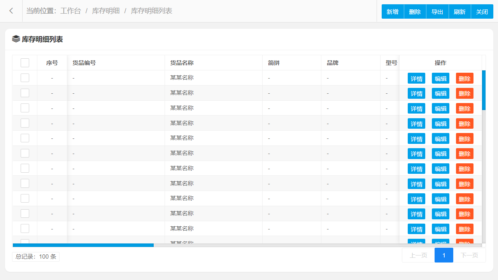Click the blue horizontal scrollbar thumb

tap(83, 245)
